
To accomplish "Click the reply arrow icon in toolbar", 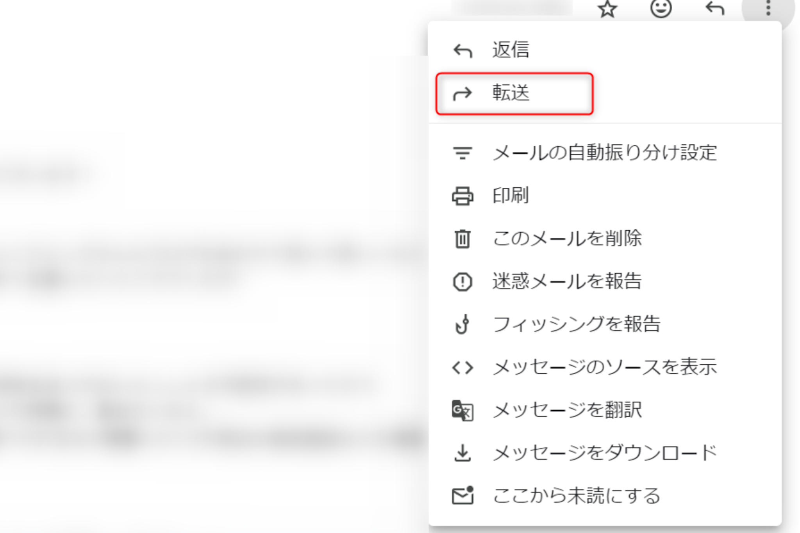I will (x=715, y=8).
